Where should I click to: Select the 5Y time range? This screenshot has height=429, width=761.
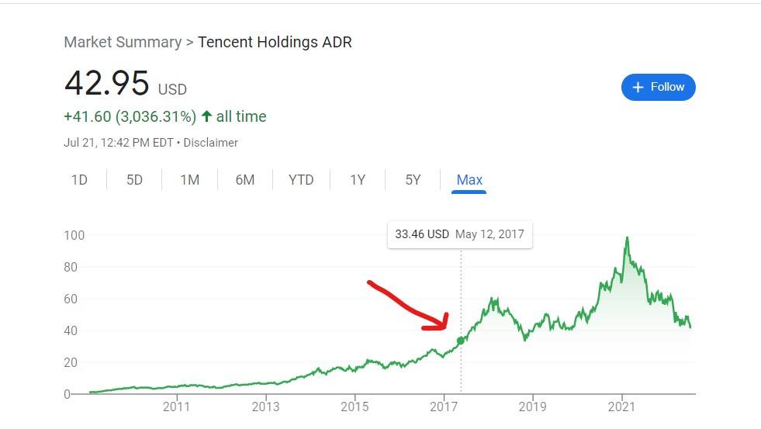pyautogui.click(x=413, y=180)
